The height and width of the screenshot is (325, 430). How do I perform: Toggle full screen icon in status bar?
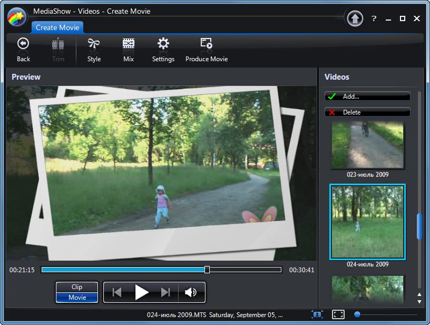pyautogui.click(x=338, y=314)
